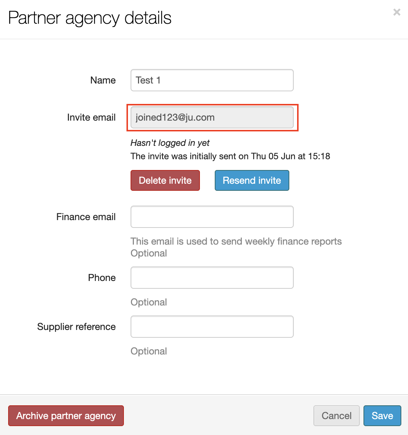Click the greyed-out Invite email field
Screen dimensions: 408x435
coord(212,117)
